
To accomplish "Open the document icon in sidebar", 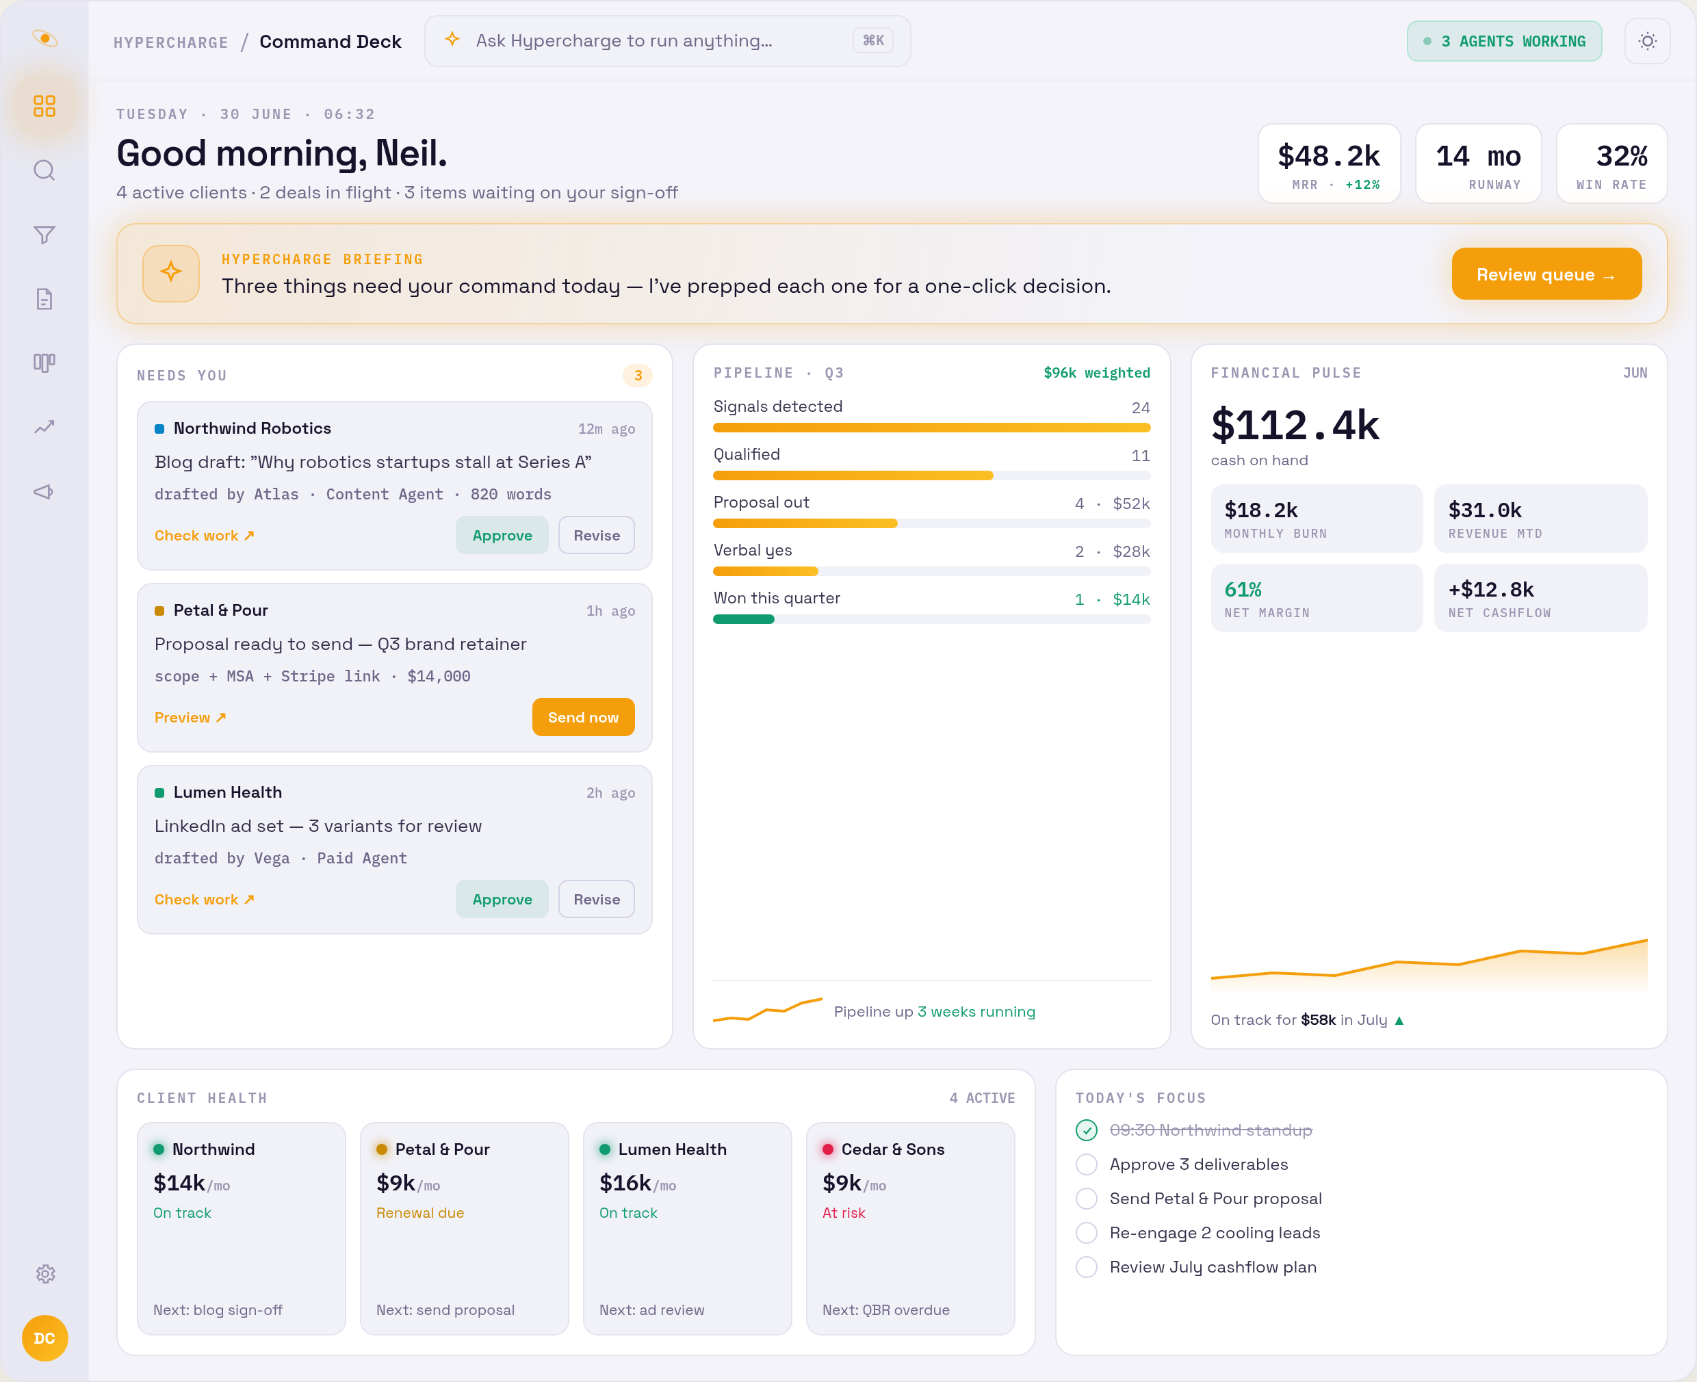I will (x=44, y=300).
